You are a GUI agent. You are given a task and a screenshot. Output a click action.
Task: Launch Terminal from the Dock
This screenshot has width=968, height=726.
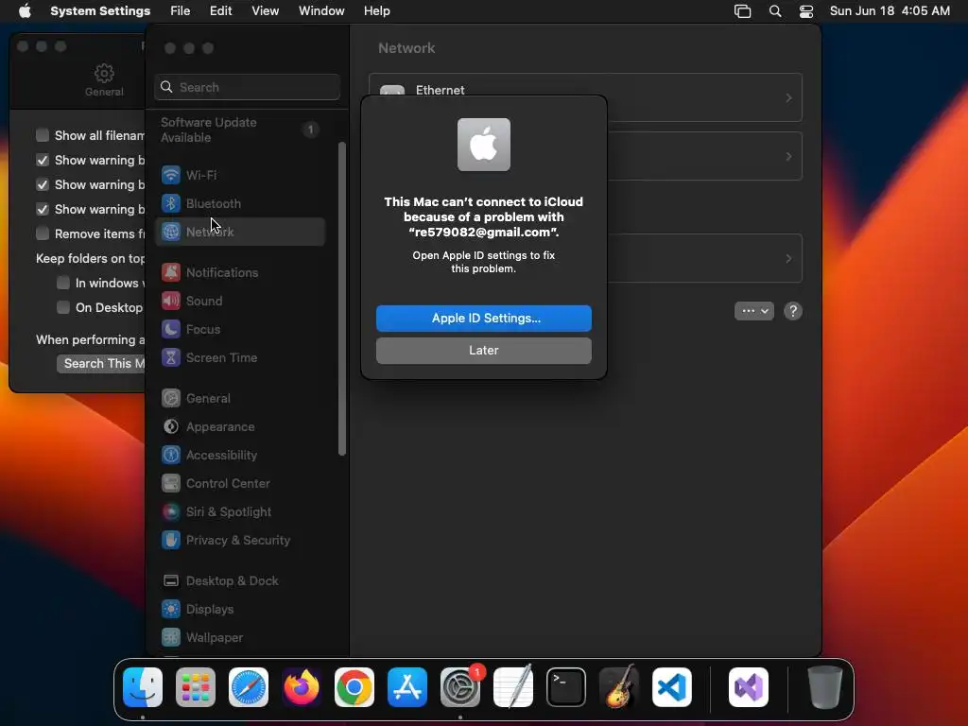(566, 687)
